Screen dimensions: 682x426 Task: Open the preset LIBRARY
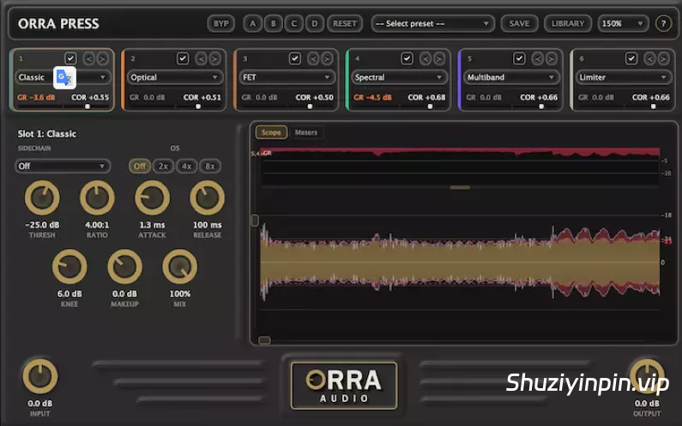tap(568, 23)
